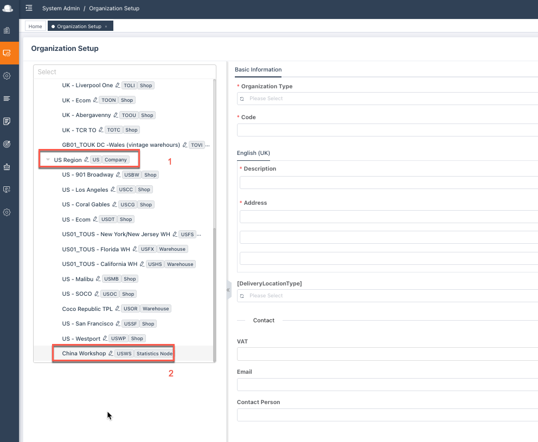Select the Basic Information tab

(x=258, y=70)
